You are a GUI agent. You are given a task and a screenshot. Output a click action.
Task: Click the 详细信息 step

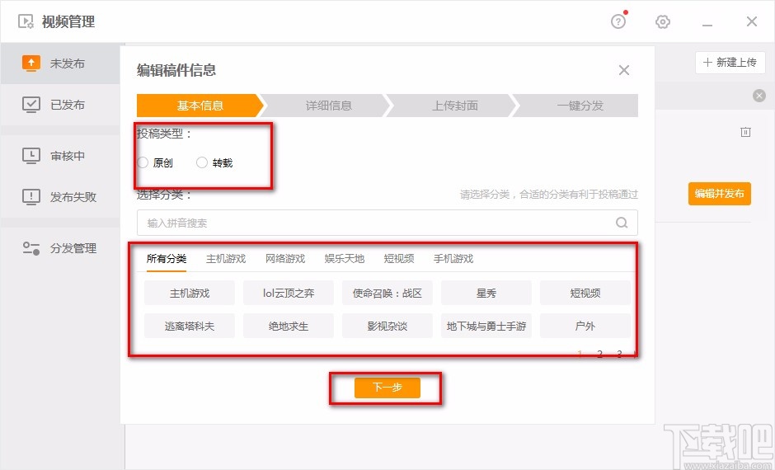(328, 106)
